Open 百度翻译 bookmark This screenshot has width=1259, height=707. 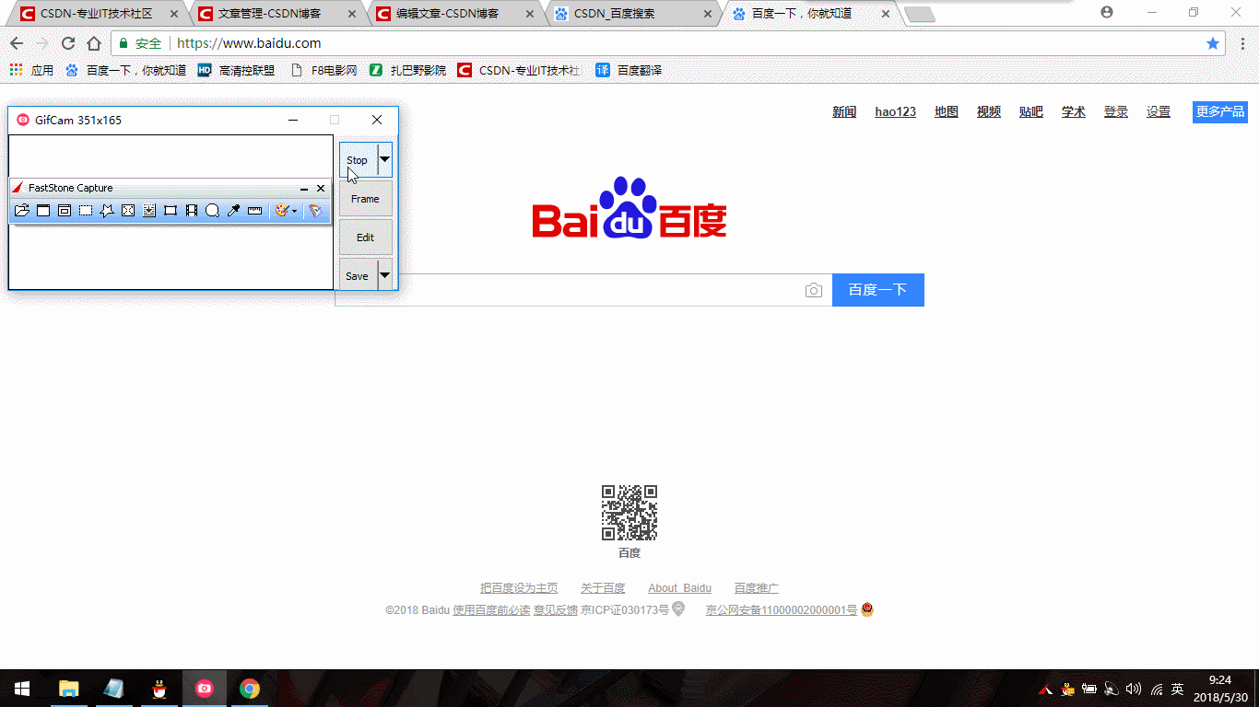629,70
